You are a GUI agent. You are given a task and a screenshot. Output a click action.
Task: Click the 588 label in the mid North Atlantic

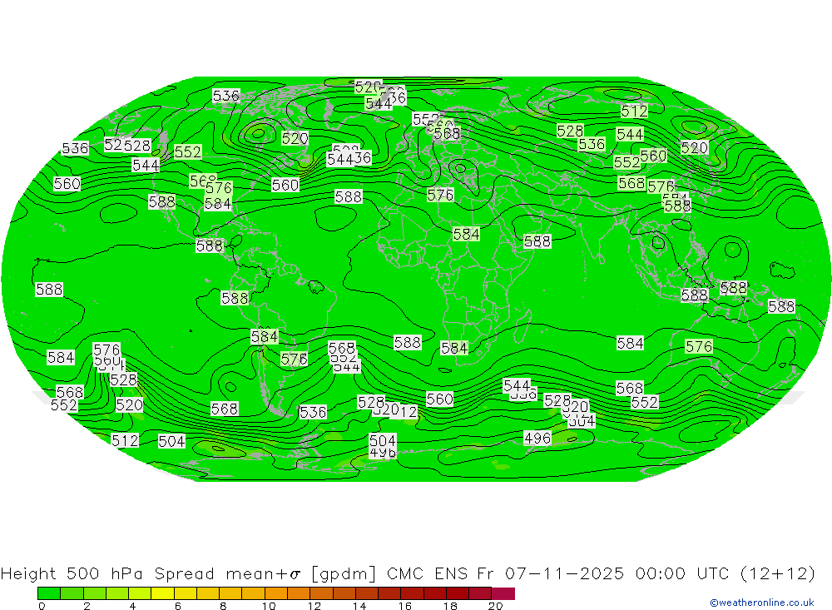[x=348, y=197]
